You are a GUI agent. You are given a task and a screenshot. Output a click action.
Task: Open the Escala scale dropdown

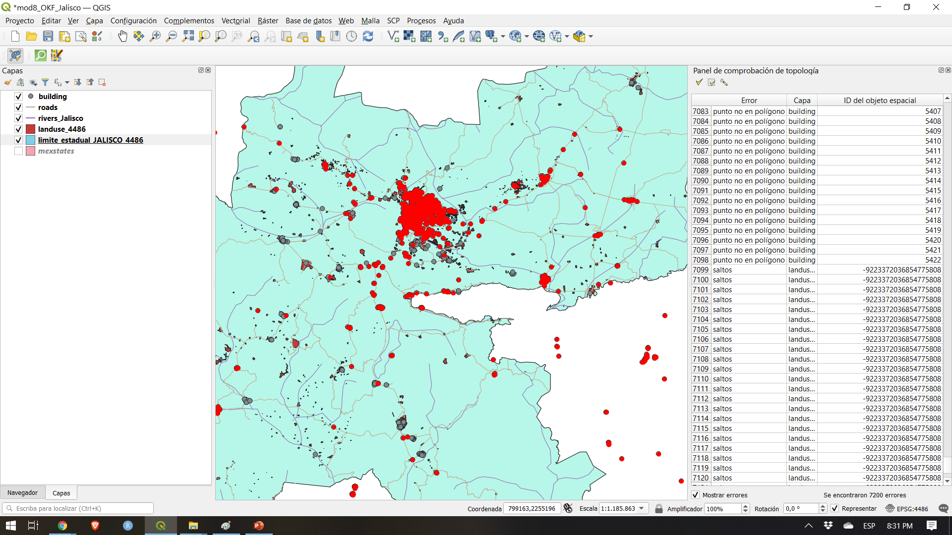tap(642, 508)
